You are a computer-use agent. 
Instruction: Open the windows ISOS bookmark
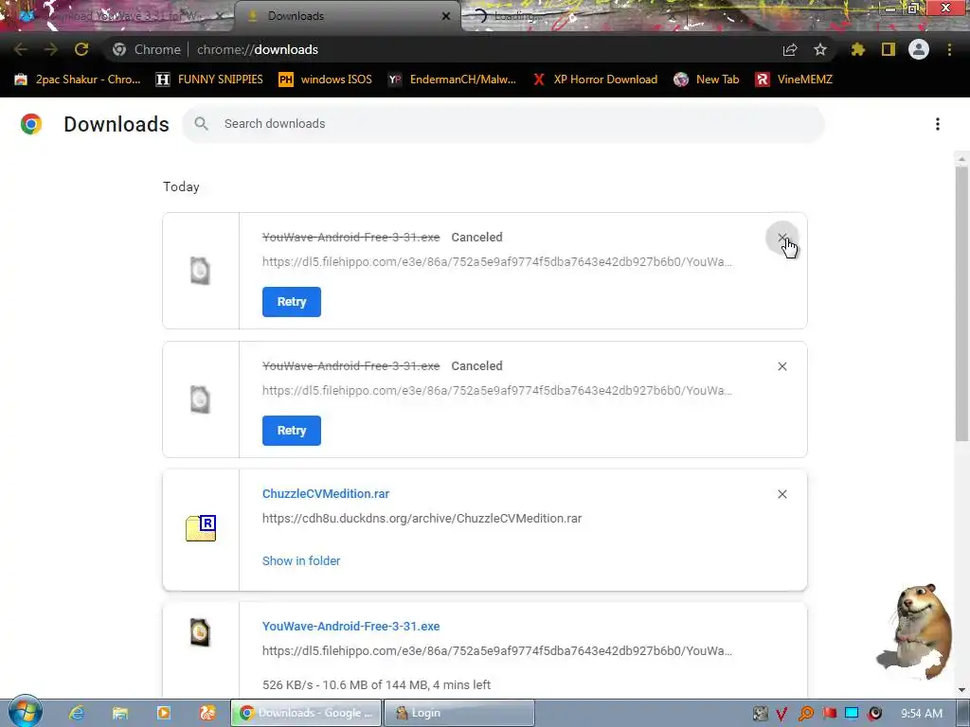326,80
